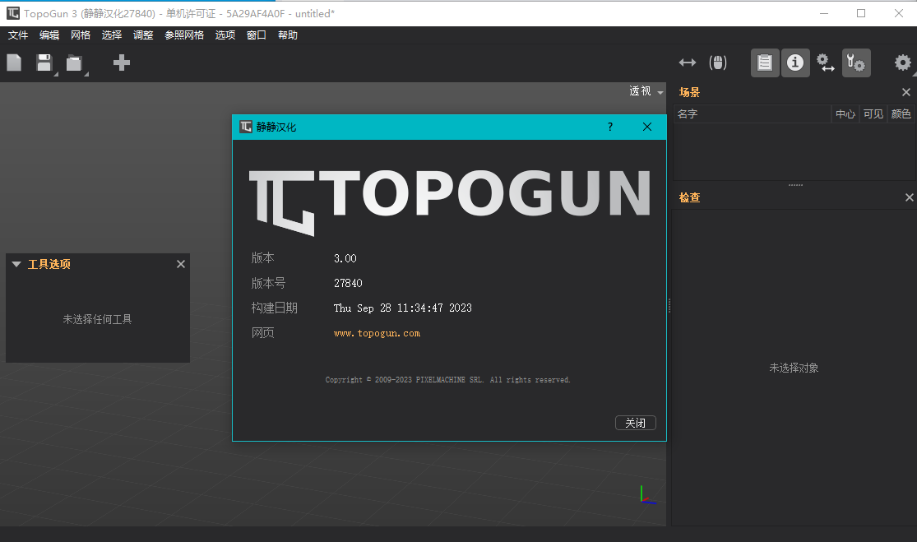The image size is (917, 542).
Task: Toggle the tool options wrench button
Action: (x=855, y=63)
